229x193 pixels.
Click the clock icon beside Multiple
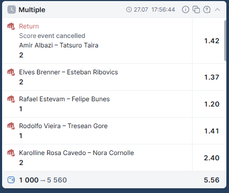coord(12,9)
